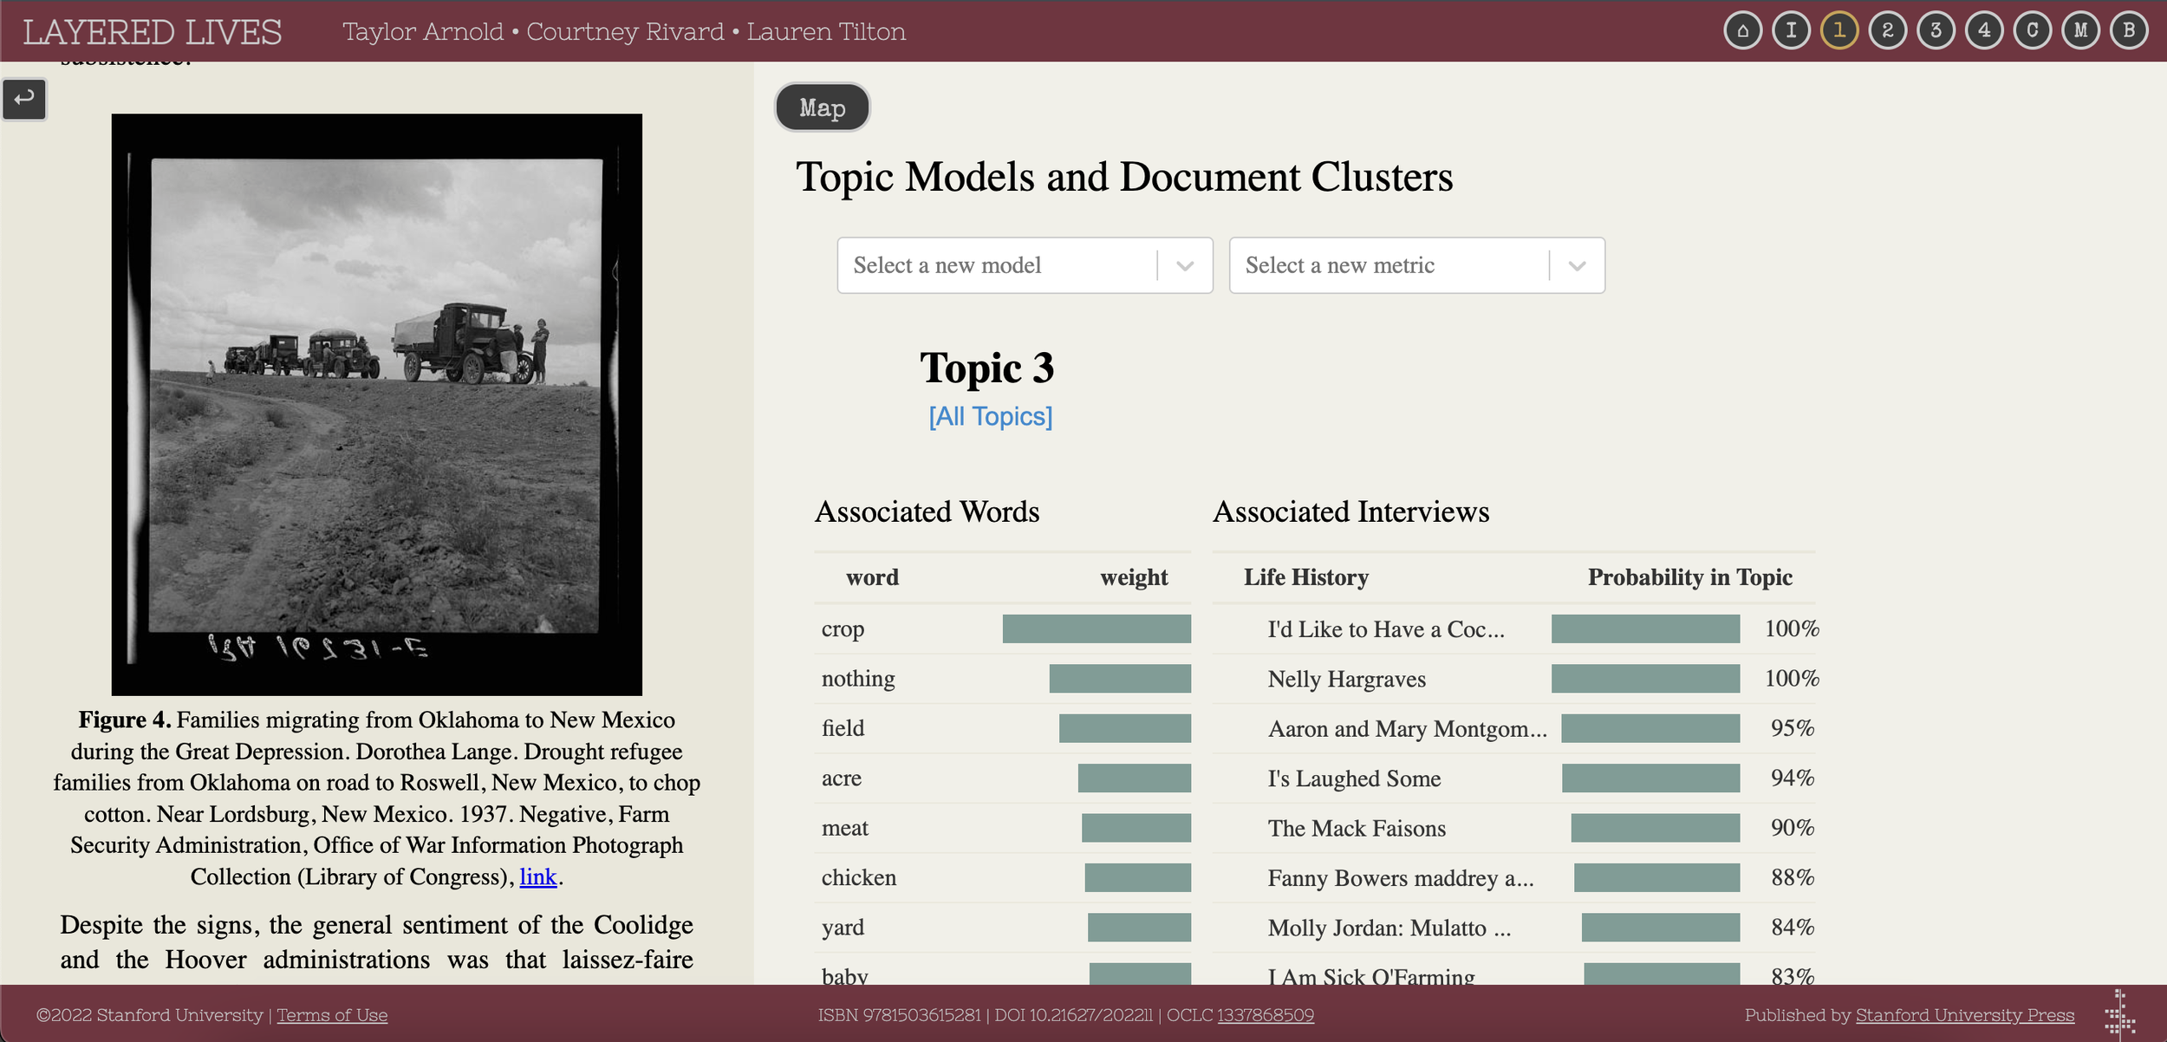Switch to the Map view

point(822,107)
